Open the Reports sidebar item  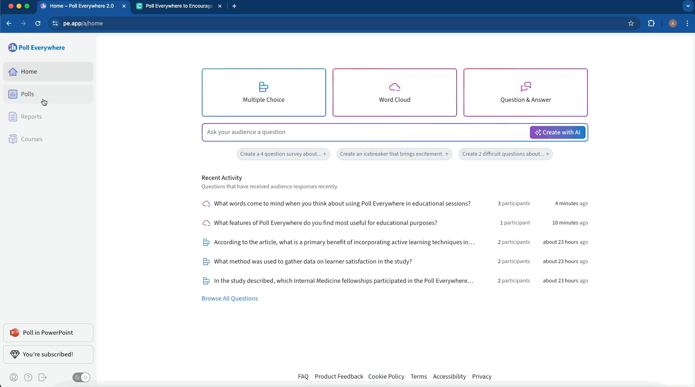point(48,117)
